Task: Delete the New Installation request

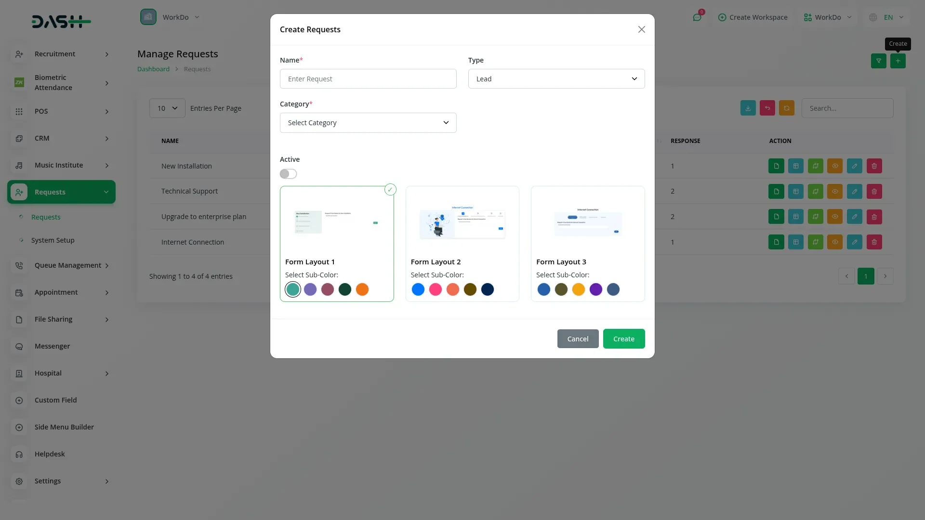Action: pos(874,166)
